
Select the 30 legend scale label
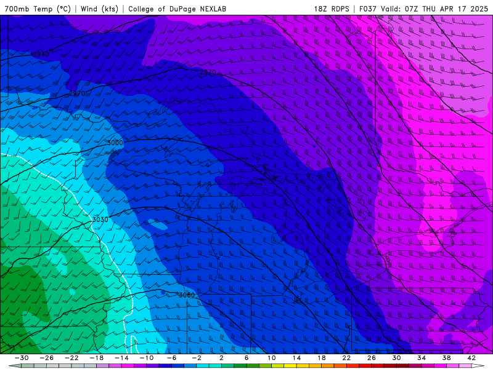[x=396, y=358]
